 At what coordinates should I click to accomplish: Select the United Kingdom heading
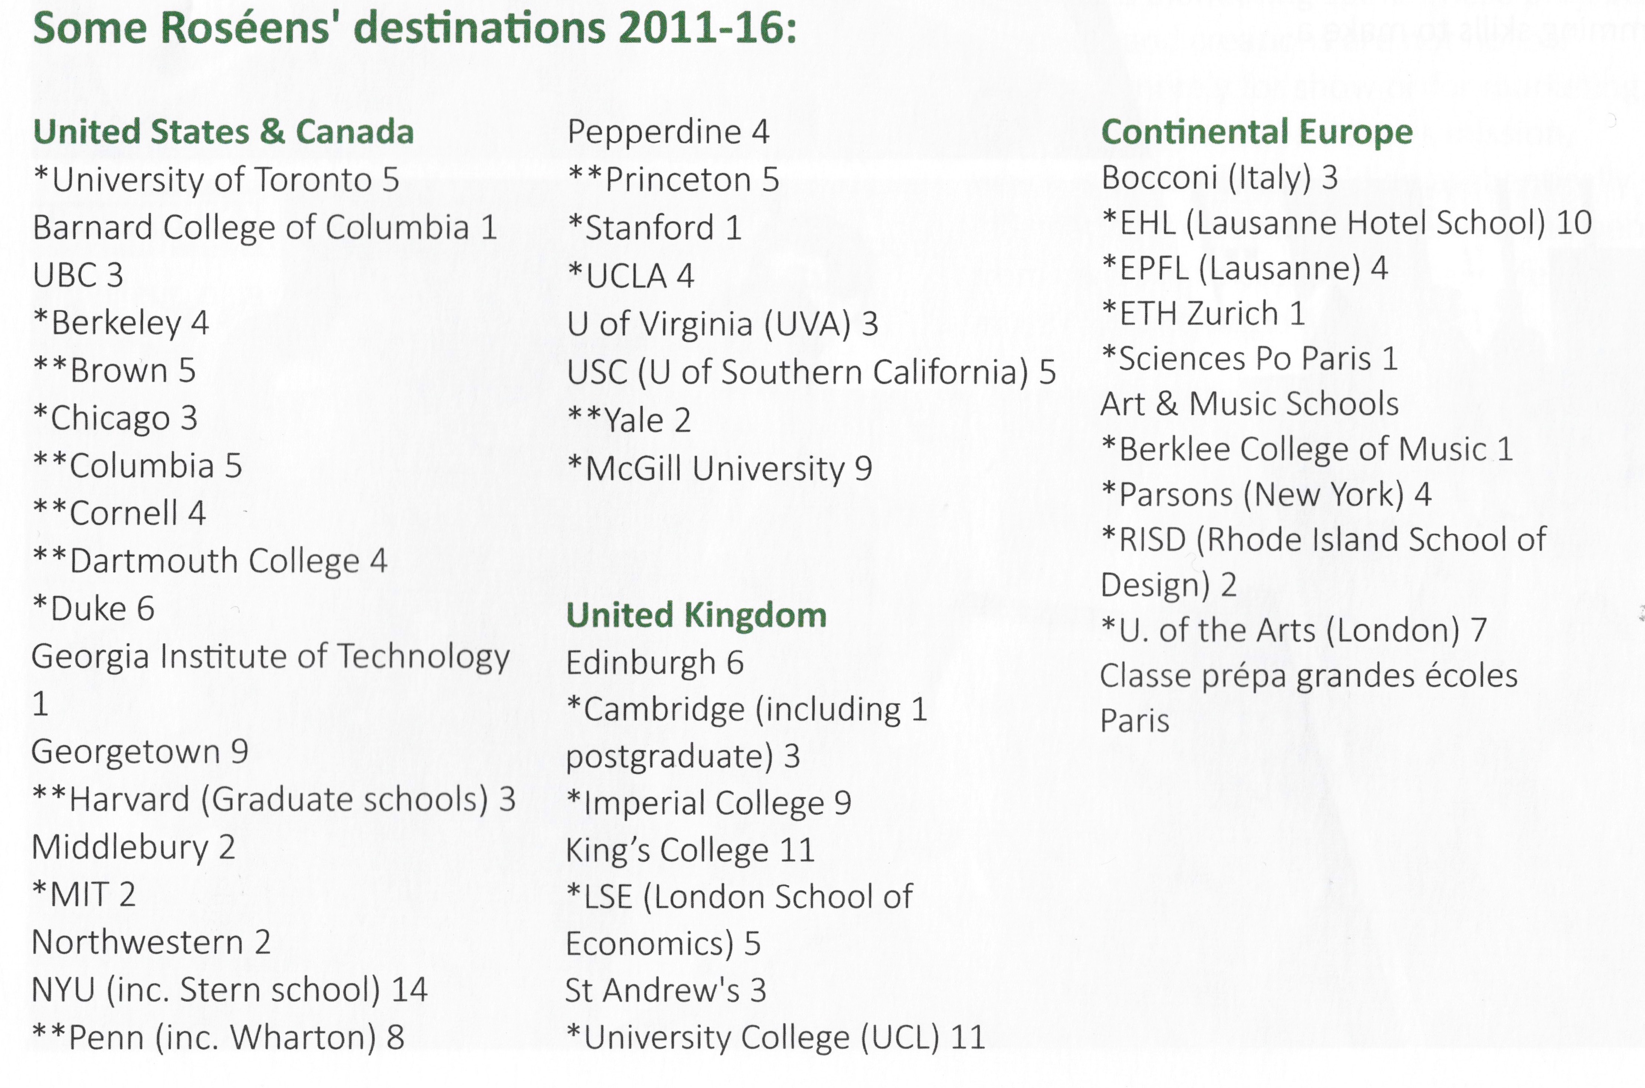click(697, 615)
